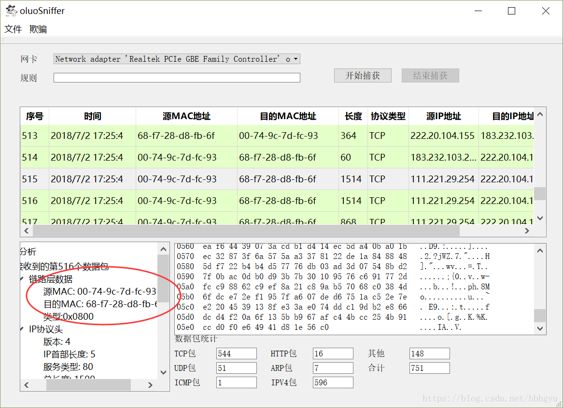
Task: Click the ICMP包 count field
Action: pos(237,382)
